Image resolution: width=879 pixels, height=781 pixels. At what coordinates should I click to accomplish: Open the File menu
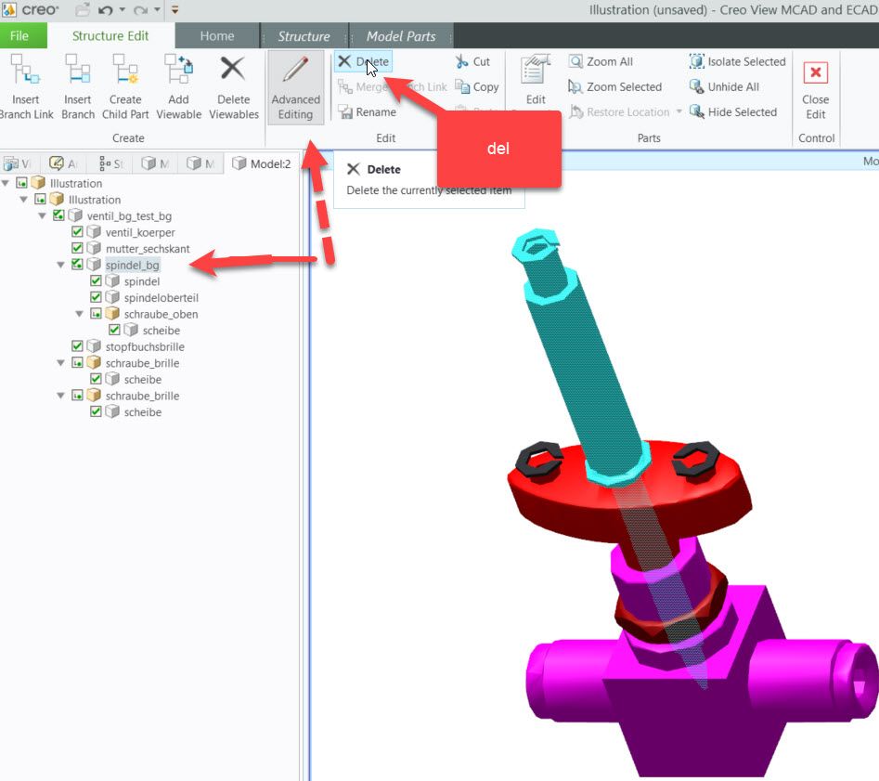tap(19, 36)
